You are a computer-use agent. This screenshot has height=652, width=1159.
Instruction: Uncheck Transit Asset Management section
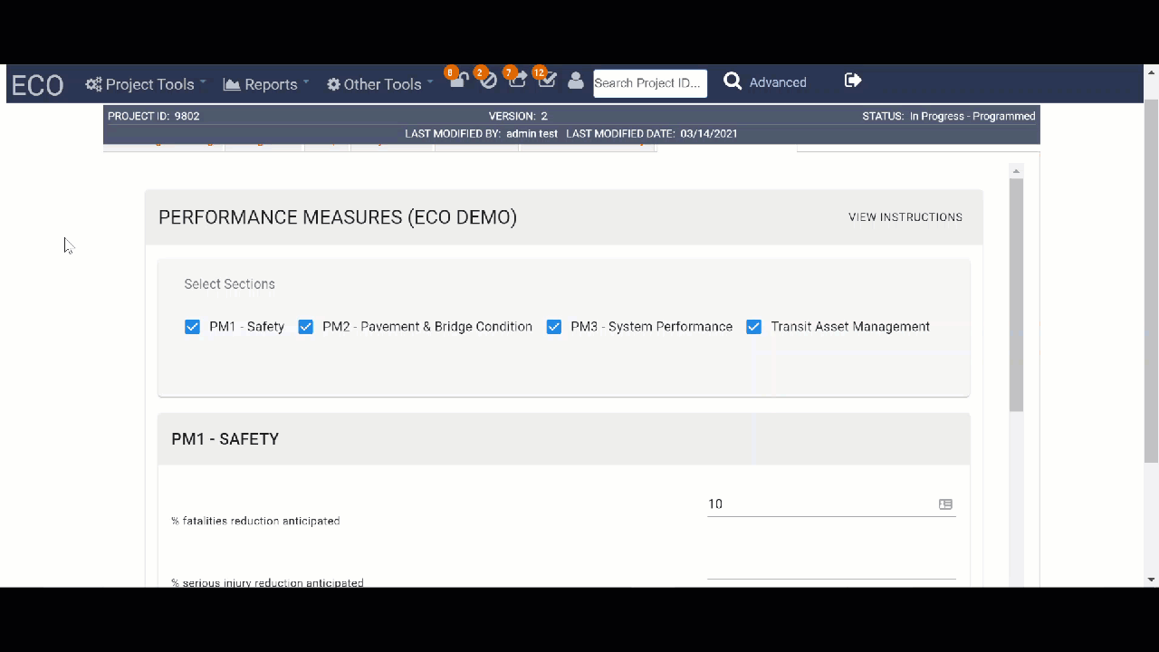tap(753, 327)
